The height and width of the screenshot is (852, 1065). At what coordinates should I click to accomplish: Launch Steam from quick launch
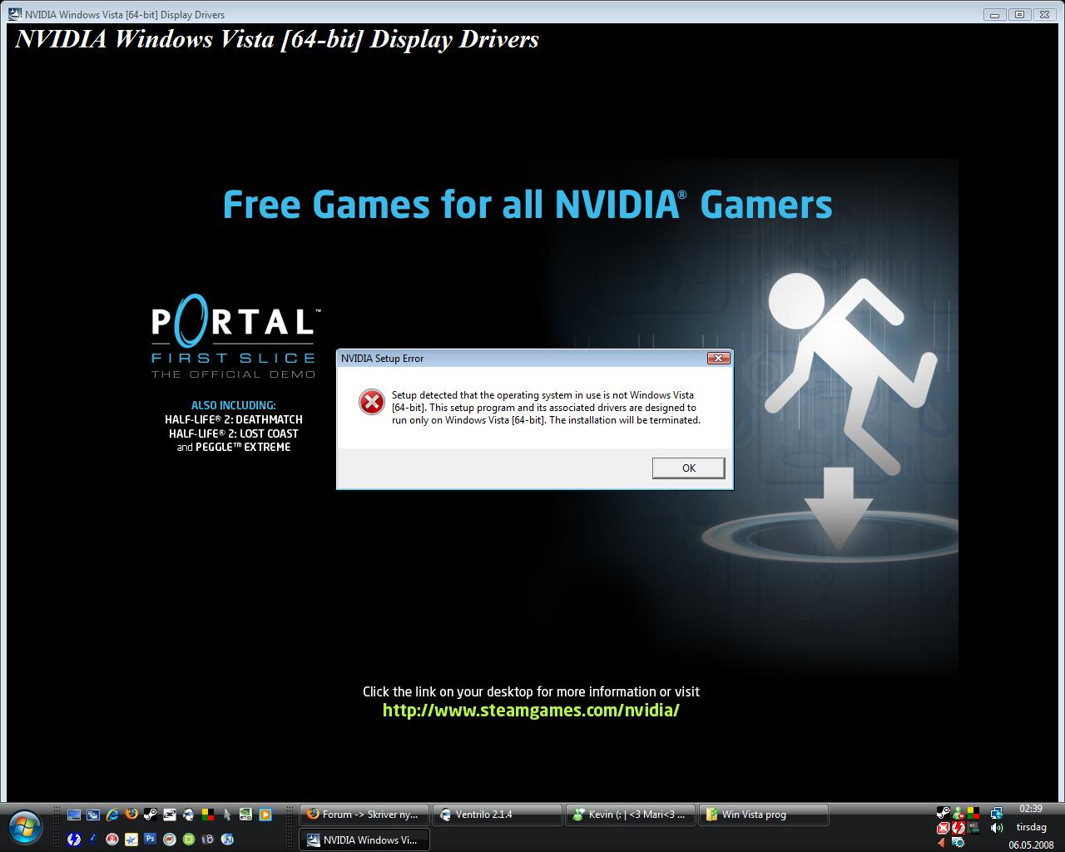pos(151,815)
